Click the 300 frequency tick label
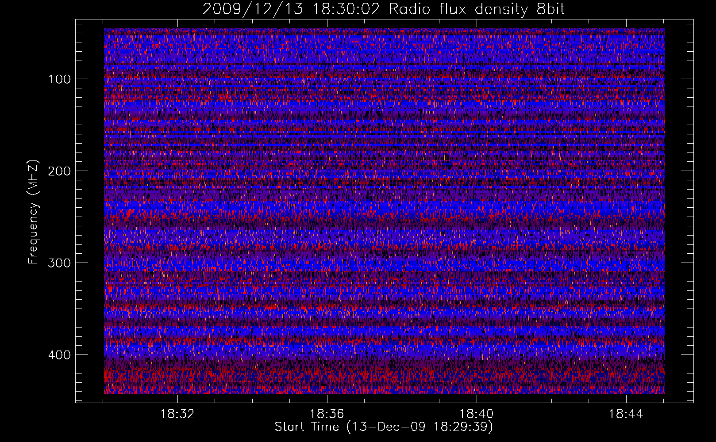 pos(59,263)
